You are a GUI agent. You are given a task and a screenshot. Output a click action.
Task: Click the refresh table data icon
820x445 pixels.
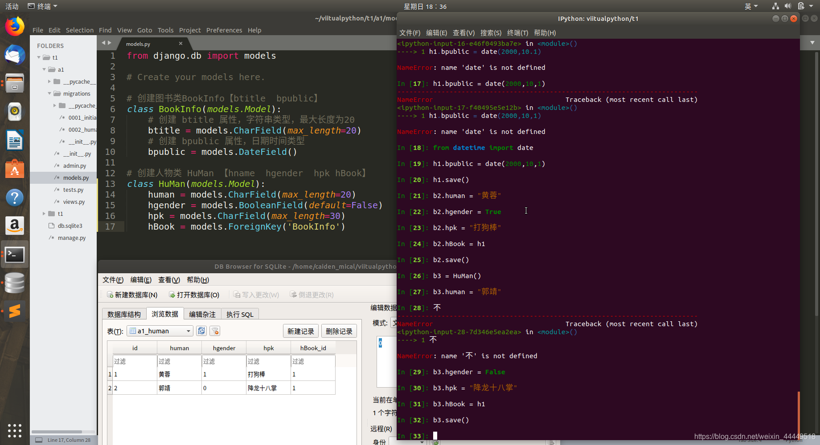coord(201,331)
